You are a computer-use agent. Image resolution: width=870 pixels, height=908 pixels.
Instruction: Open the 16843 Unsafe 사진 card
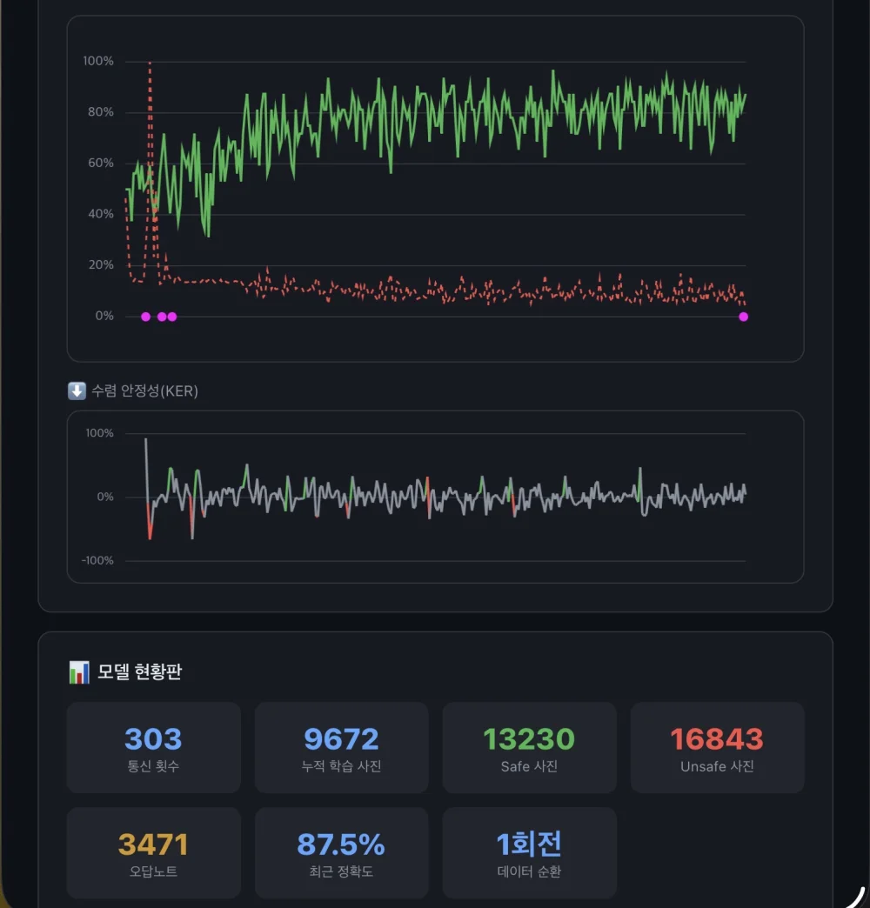pos(717,748)
